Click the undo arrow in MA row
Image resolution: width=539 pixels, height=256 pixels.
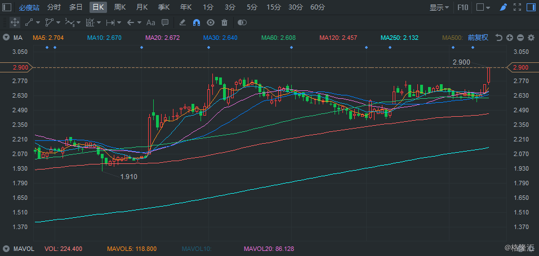pyautogui.click(x=499, y=38)
